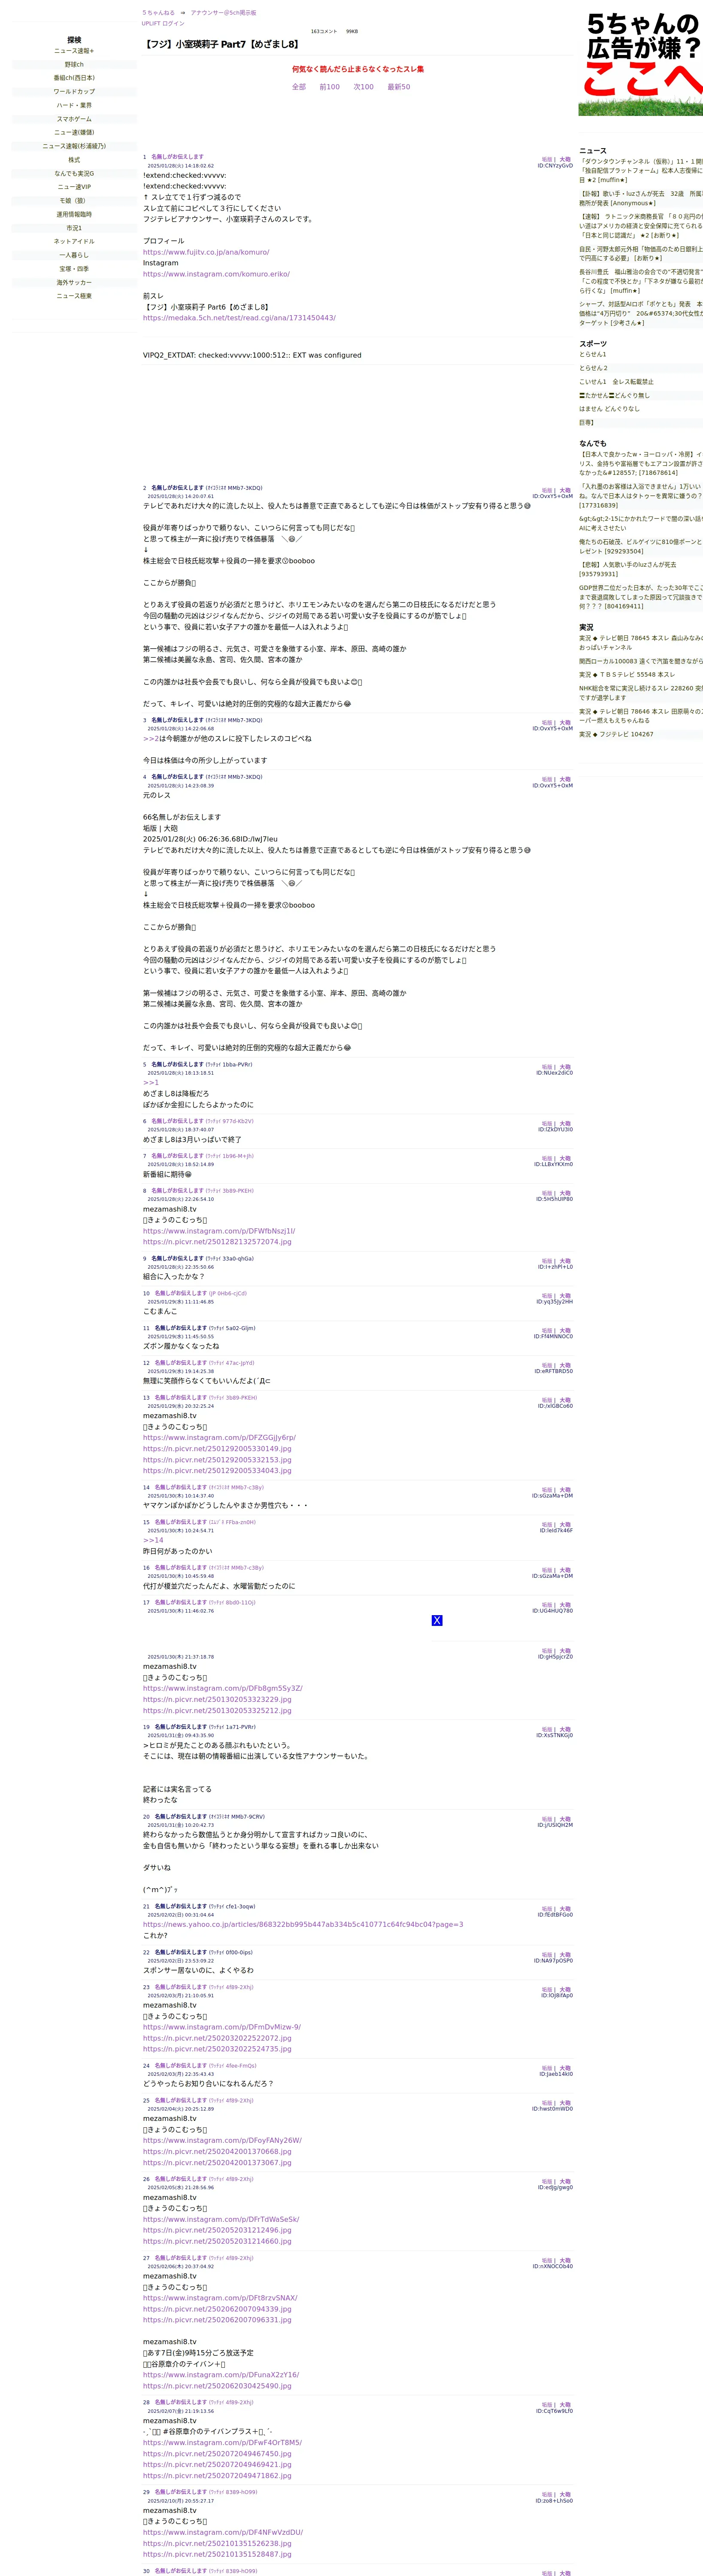
Task: Click 垢版 on post 19
Action: tap(547, 1730)
